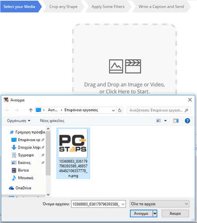Open Όλα τα αρχεία file type dropdown

click(159, 204)
